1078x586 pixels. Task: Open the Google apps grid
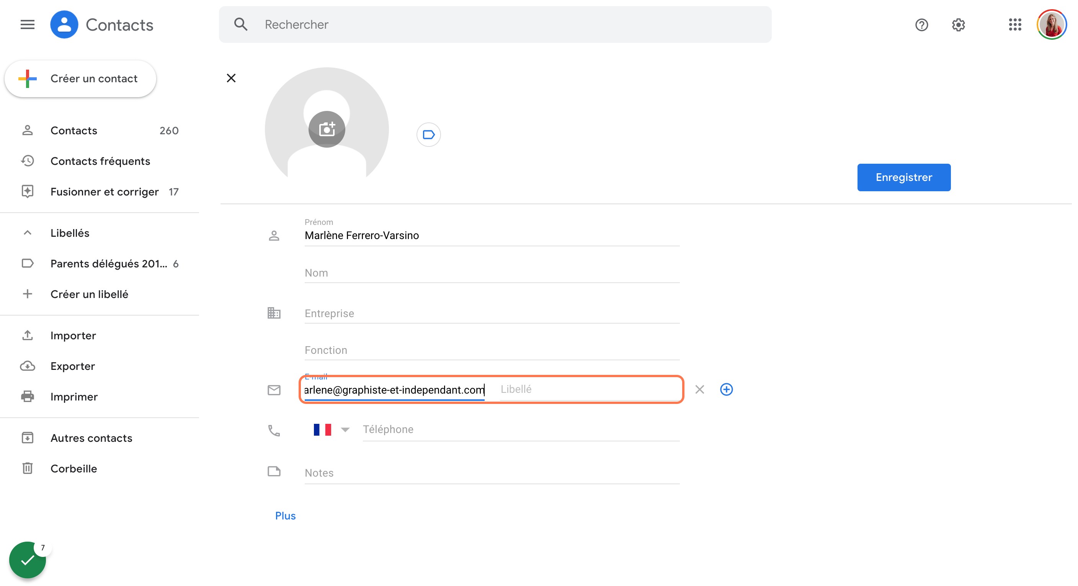1015,25
